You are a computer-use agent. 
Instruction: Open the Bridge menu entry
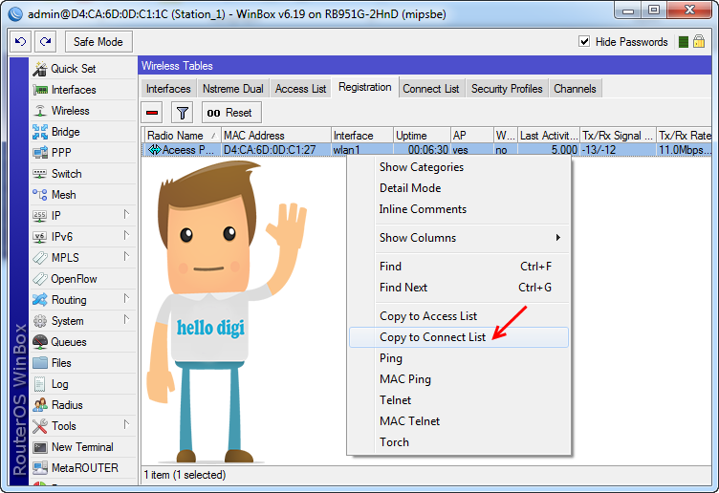point(84,132)
